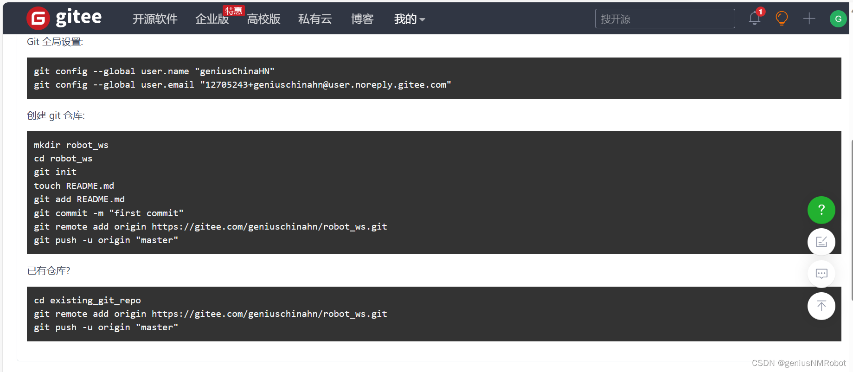853x372 pixels.
Task: Click the user.email config command line
Action: click(x=242, y=84)
